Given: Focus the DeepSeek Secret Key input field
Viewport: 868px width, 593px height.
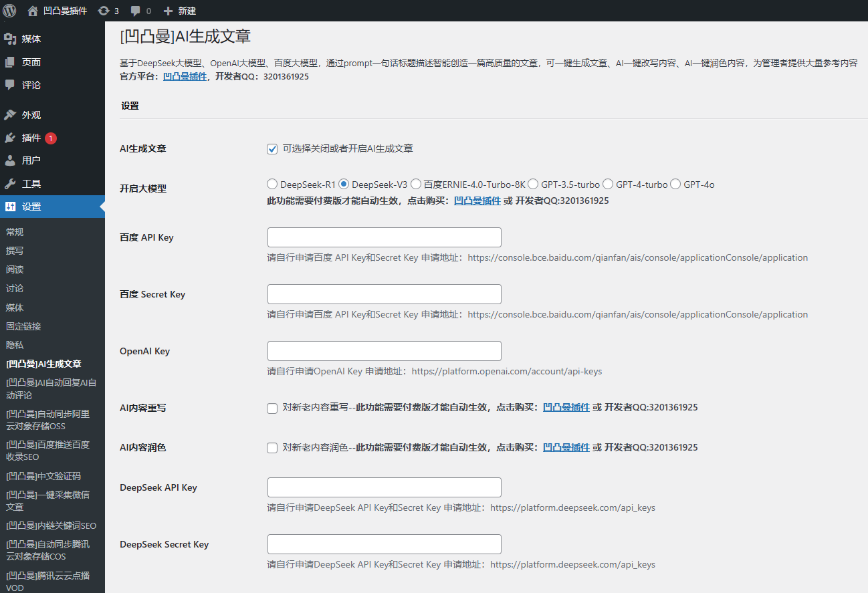Looking at the screenshot, I should point(384,544).
